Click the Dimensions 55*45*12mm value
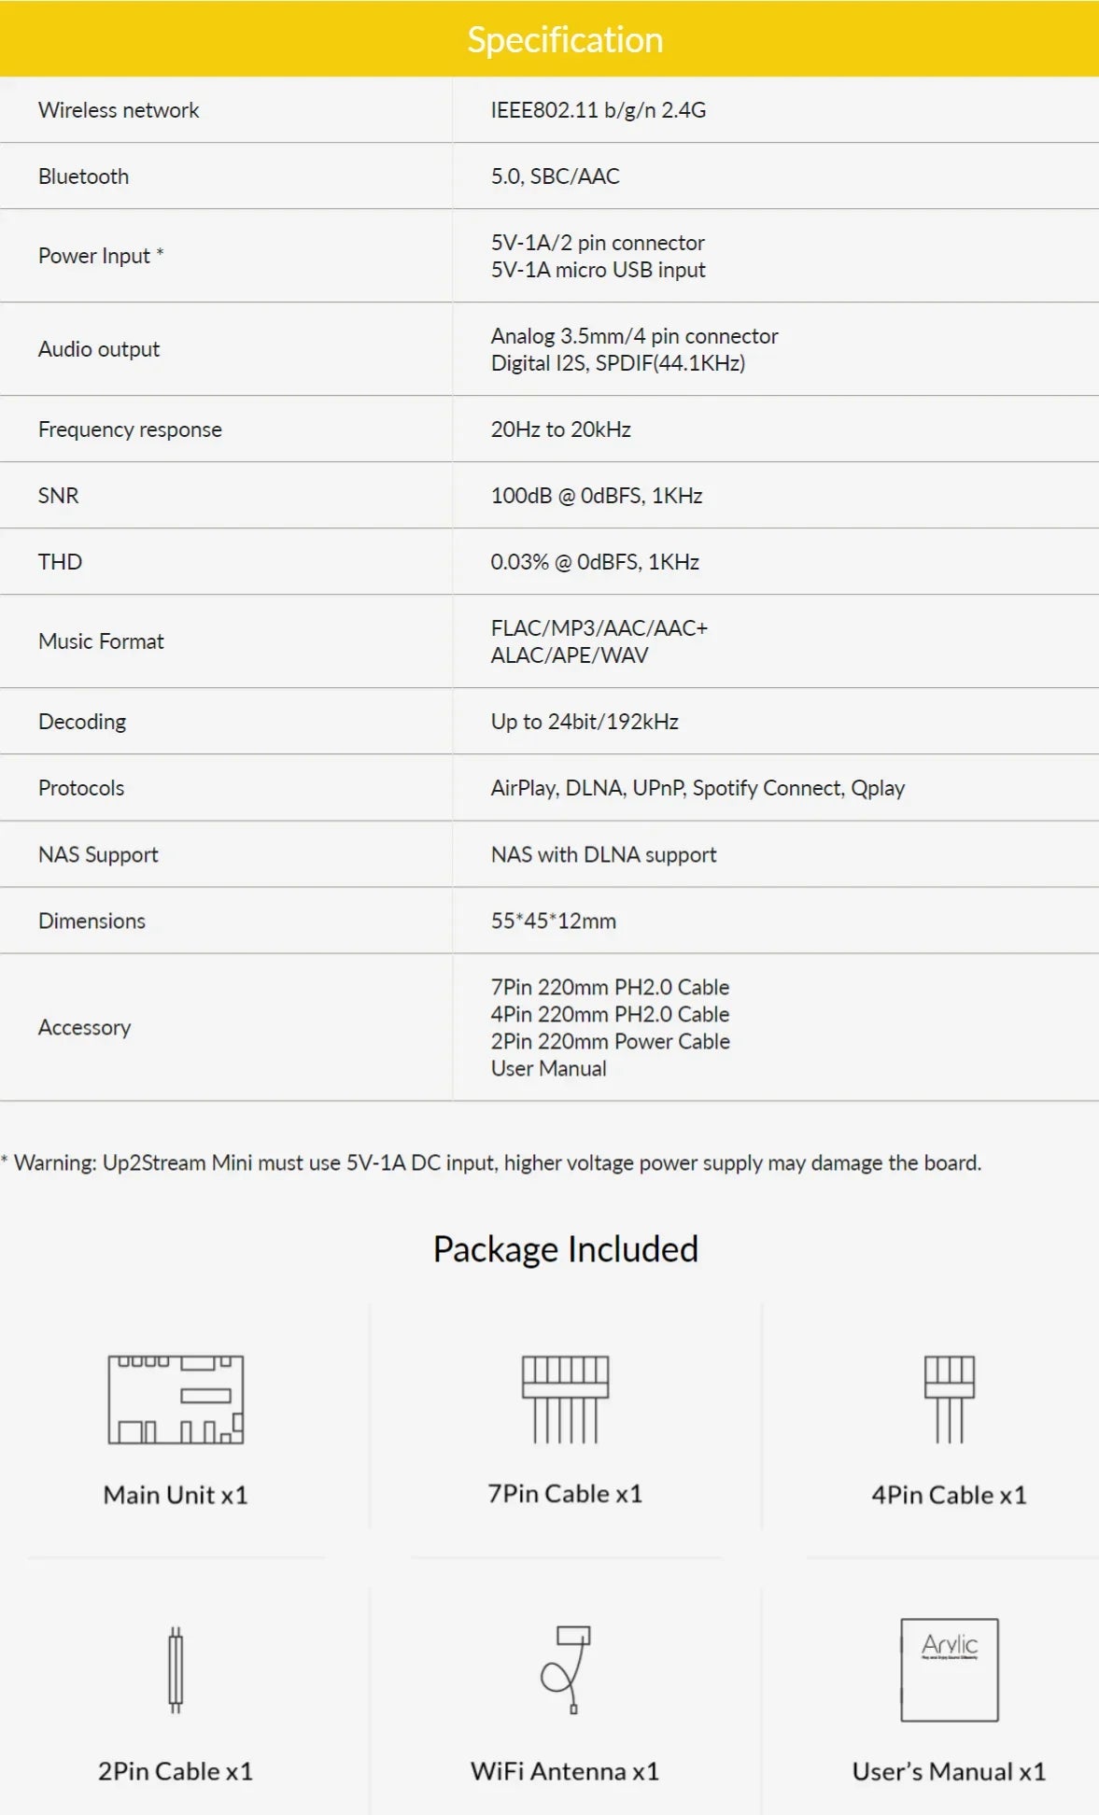Viewport: 1099px width, 1815px height. pyautogui.click(x=554, y=921)
